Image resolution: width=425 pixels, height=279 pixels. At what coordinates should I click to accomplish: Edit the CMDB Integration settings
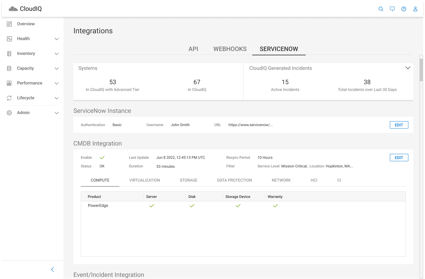399,158
